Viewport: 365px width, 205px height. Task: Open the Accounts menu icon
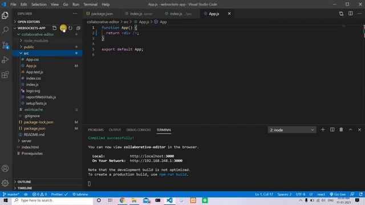click(5, 169)
